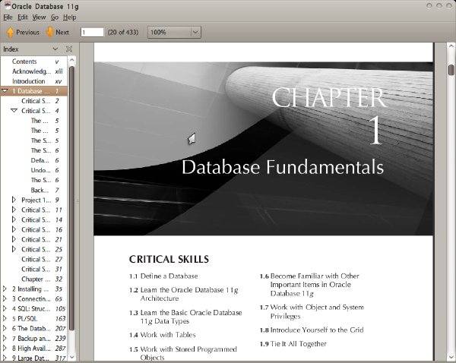
Task: Close the Index side panel
Action: (69, 49)
